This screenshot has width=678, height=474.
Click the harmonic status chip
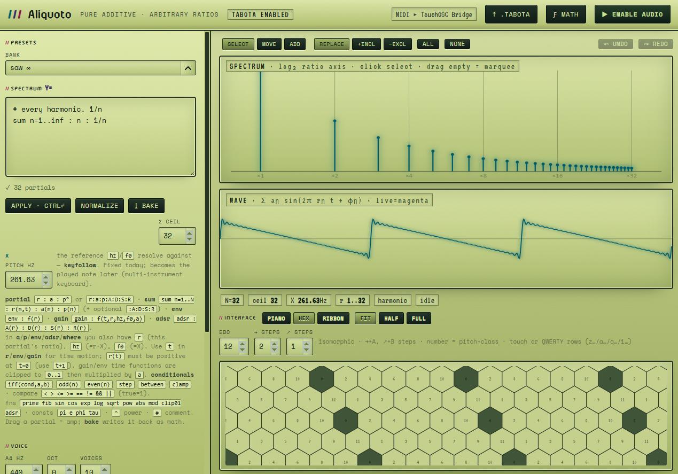(x=392, y=300)
